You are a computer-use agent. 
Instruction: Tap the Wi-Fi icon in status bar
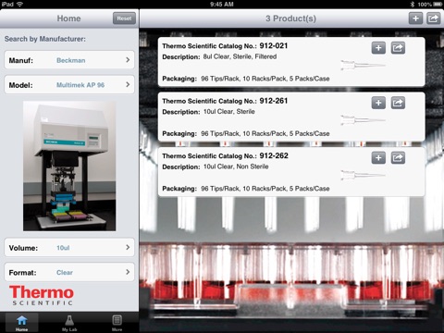pyautogui.click(x=19, y=4)
